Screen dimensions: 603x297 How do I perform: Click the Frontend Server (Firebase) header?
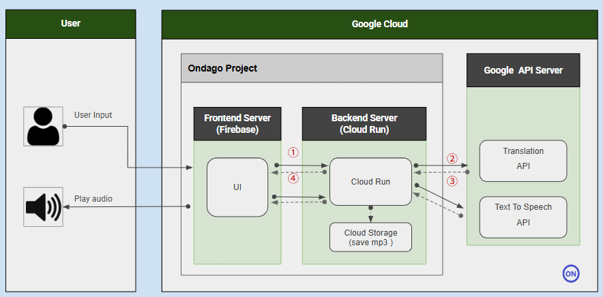tap(237, 124)
